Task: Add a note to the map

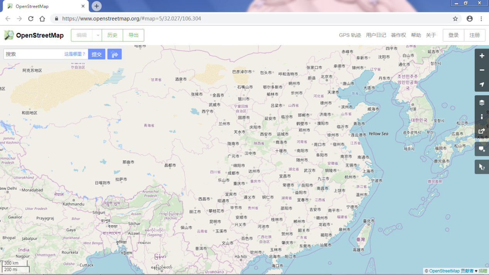Action: click(482, 149)
